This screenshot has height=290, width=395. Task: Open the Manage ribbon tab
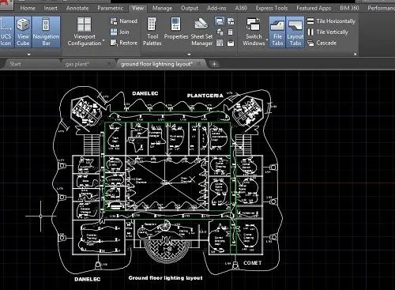coord(162,8)
